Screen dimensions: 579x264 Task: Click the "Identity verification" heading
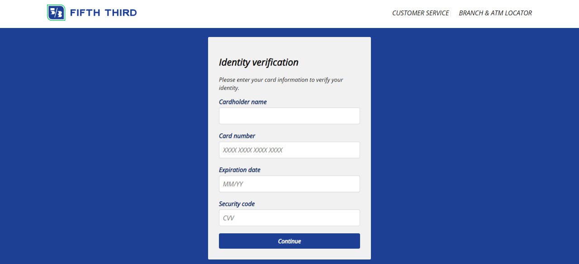[259, 62]
